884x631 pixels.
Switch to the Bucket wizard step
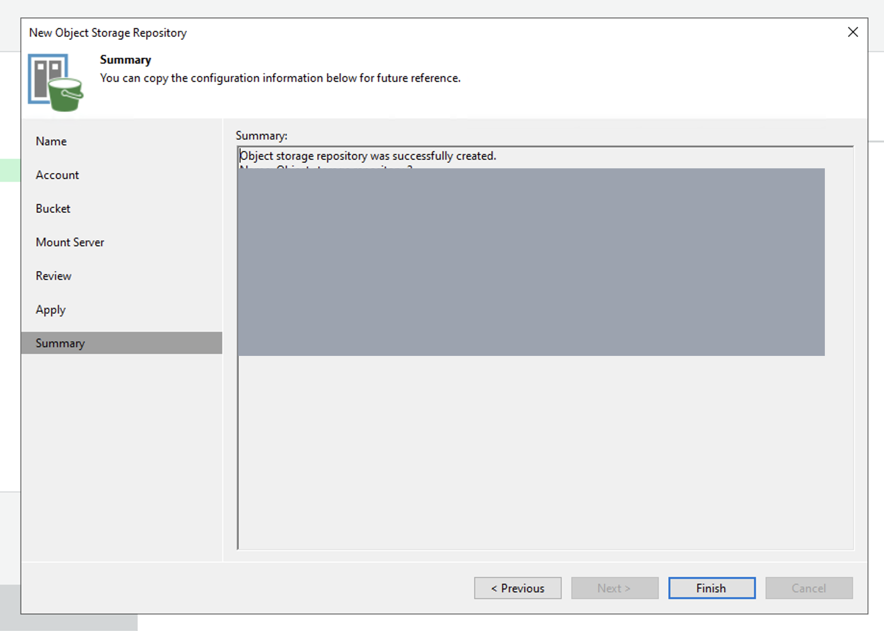53,209
